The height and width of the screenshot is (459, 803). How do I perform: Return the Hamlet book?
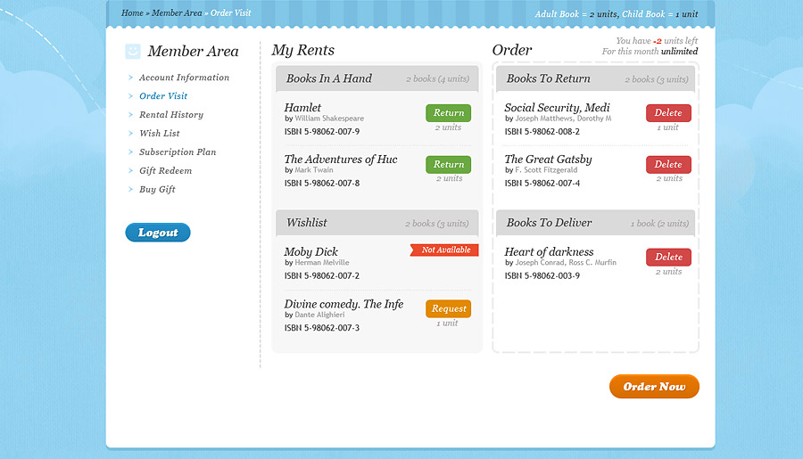448,113
